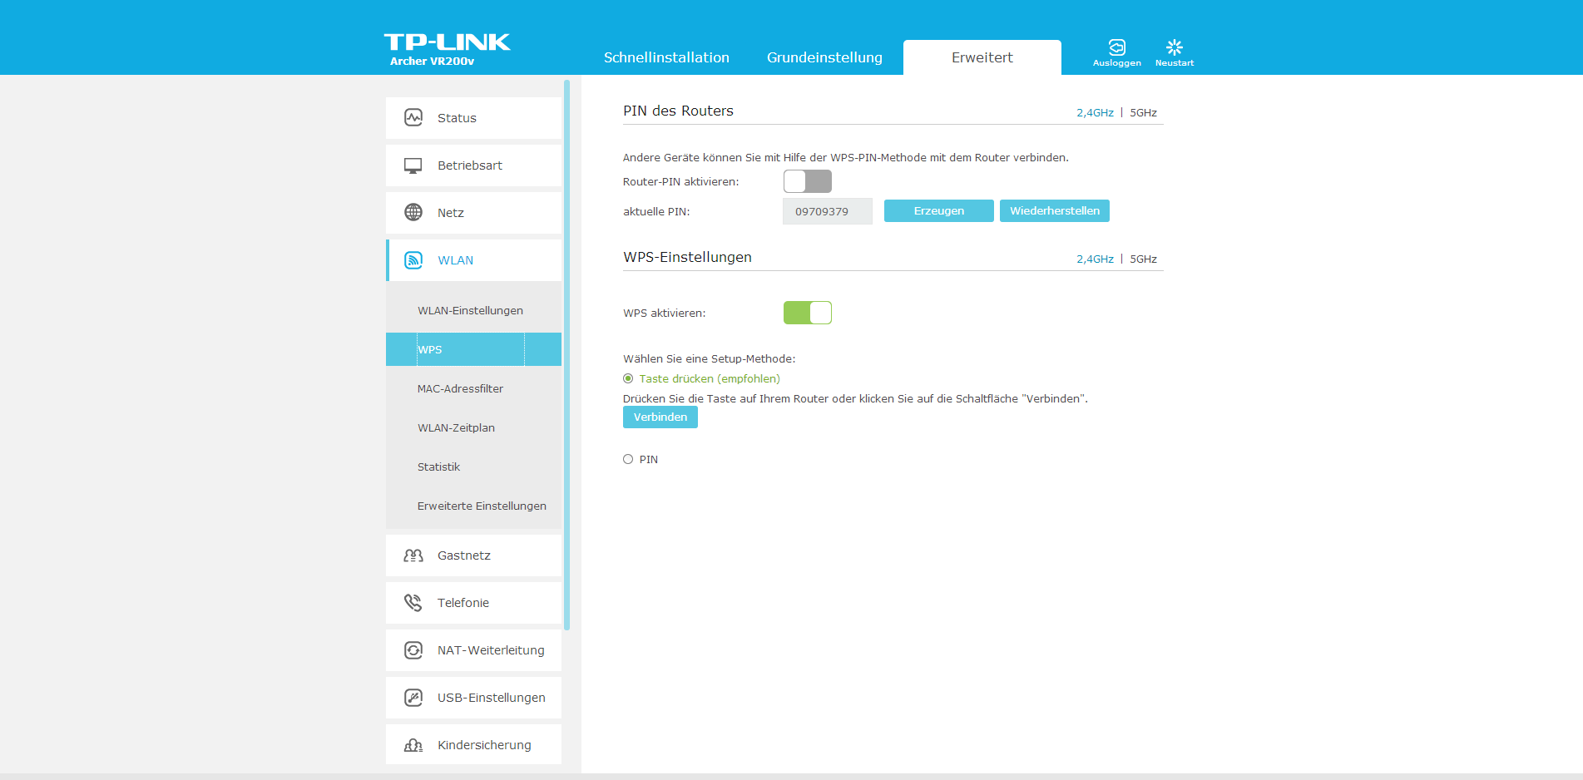This screenshot has width=1583, height=780.
Task: Disable the WPS aktivieren switch
Action: [807, 313]
